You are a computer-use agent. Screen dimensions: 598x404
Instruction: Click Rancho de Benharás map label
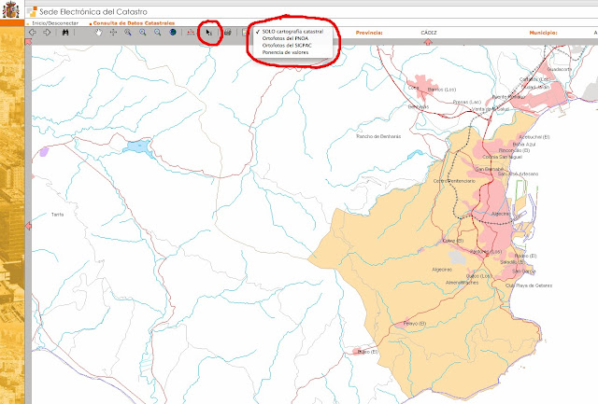(378, 136)
